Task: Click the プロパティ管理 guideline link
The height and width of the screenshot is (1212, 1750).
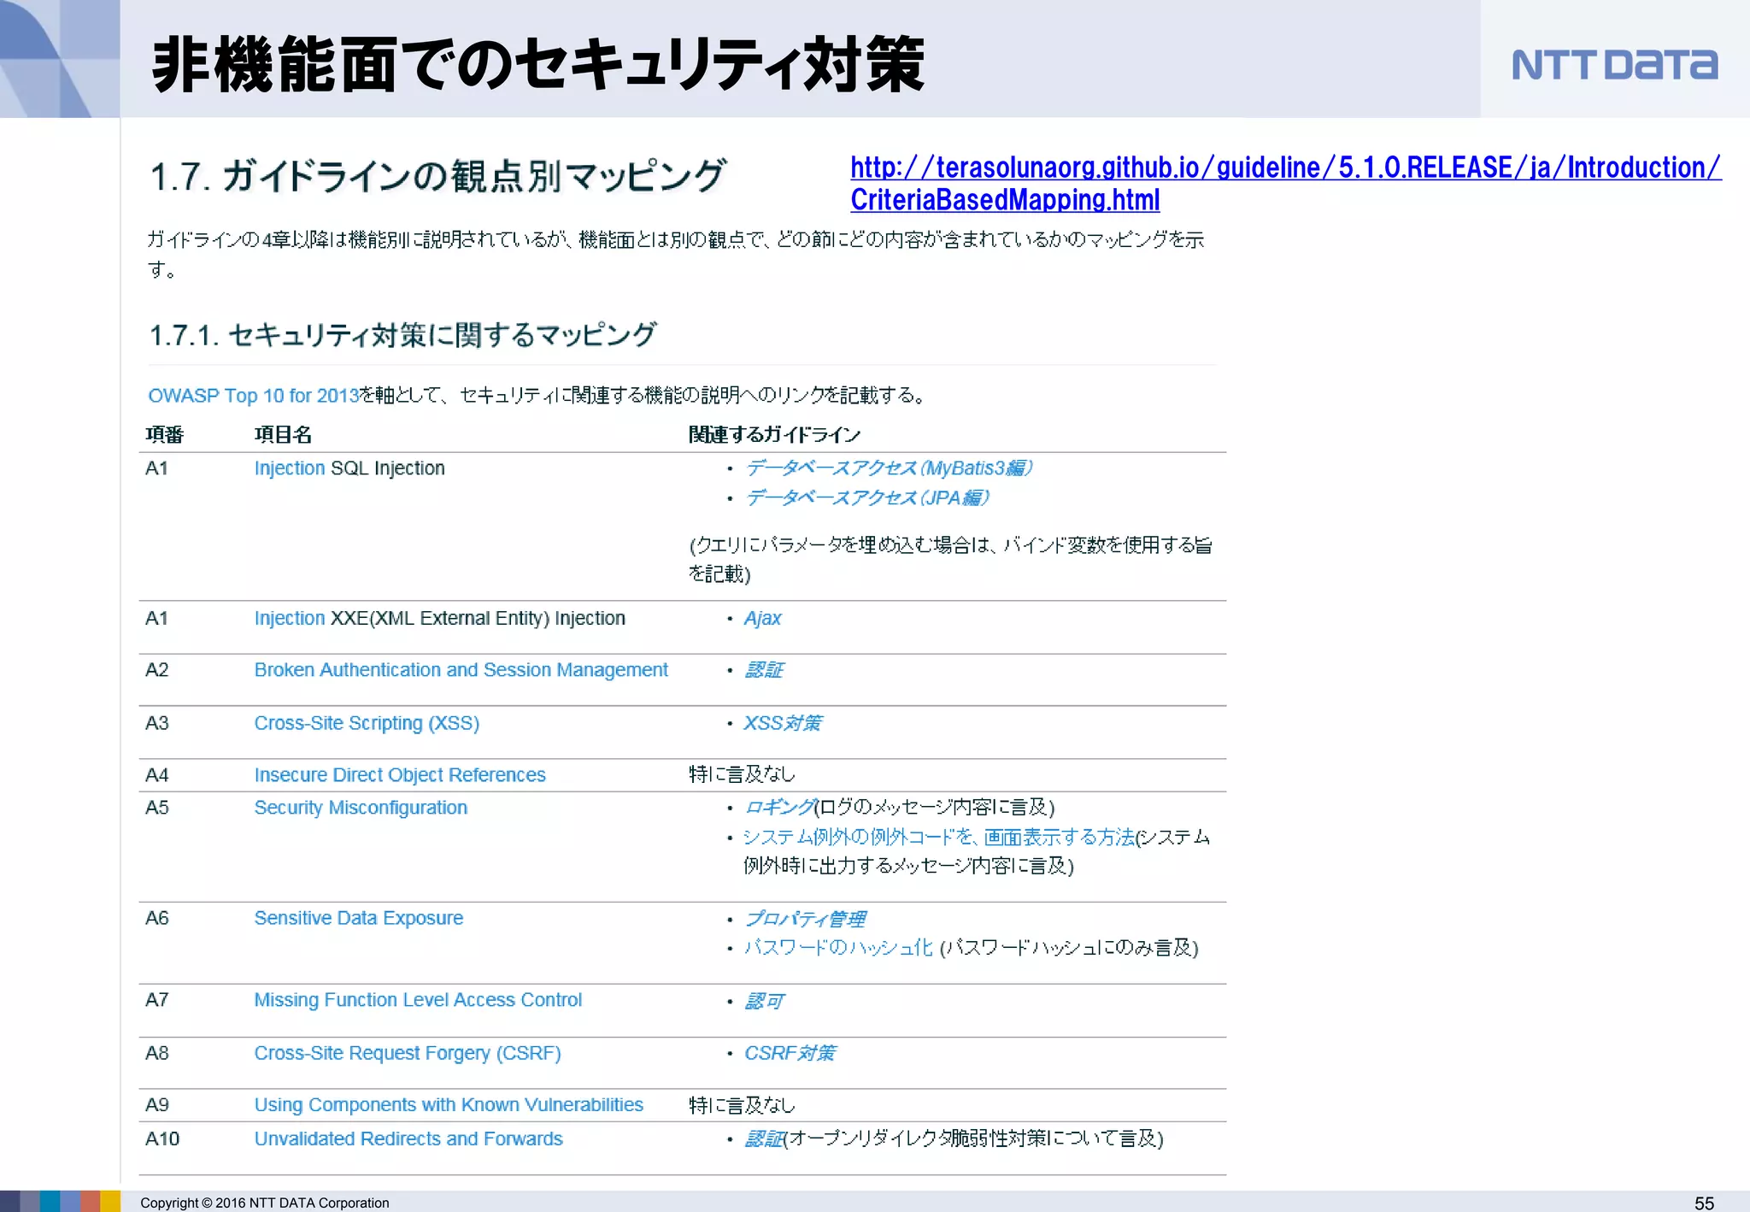Action: point(805,919)
